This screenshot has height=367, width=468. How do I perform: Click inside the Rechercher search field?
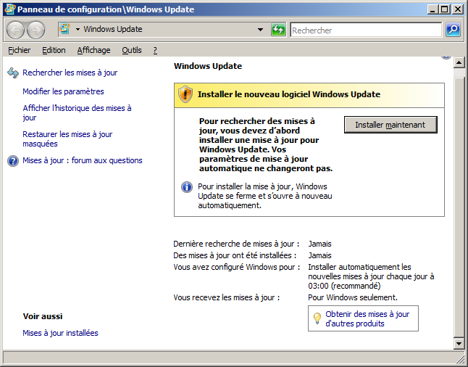click(365, 30)
